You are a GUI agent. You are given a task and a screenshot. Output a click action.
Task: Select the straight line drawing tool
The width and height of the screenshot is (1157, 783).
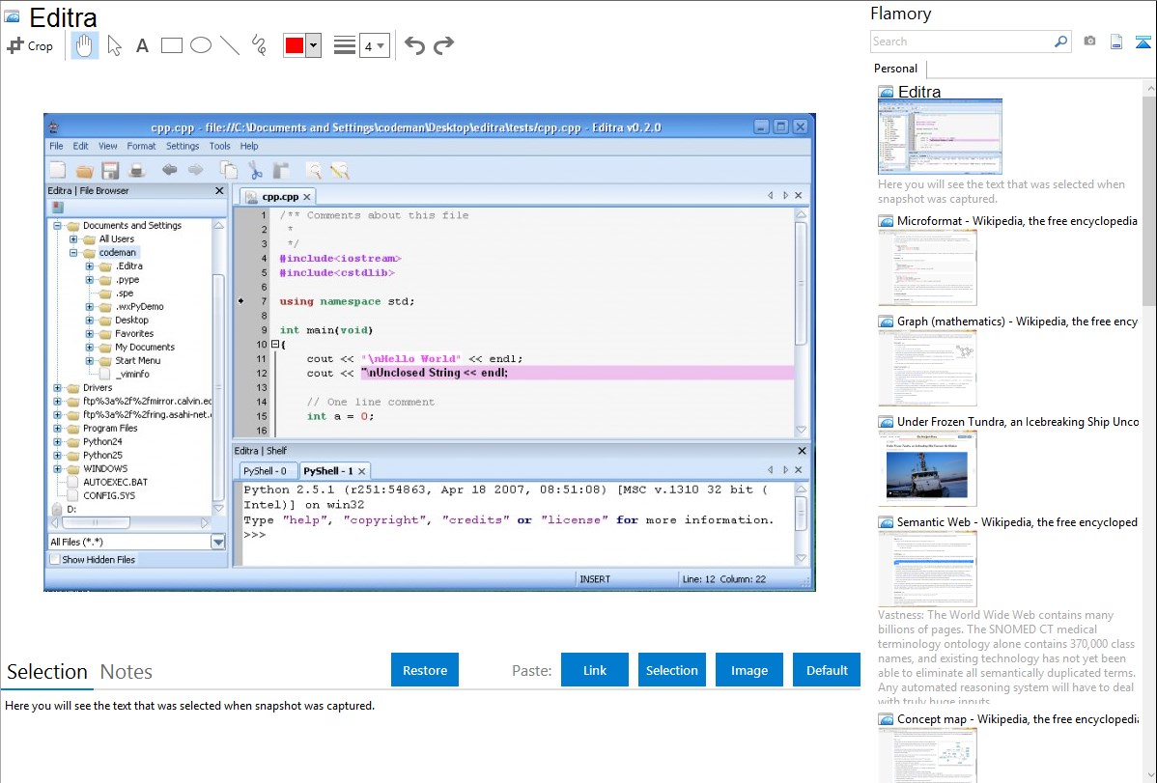coord(230,45)
